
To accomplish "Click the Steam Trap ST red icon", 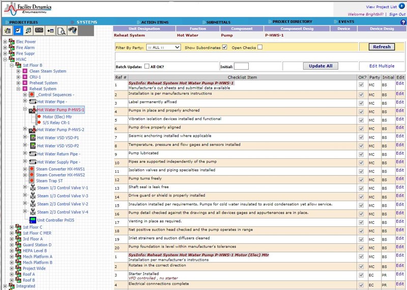I will [x=32, y=181].
